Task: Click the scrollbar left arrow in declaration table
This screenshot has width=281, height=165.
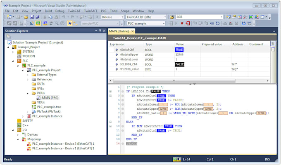Action: [110, 81]
